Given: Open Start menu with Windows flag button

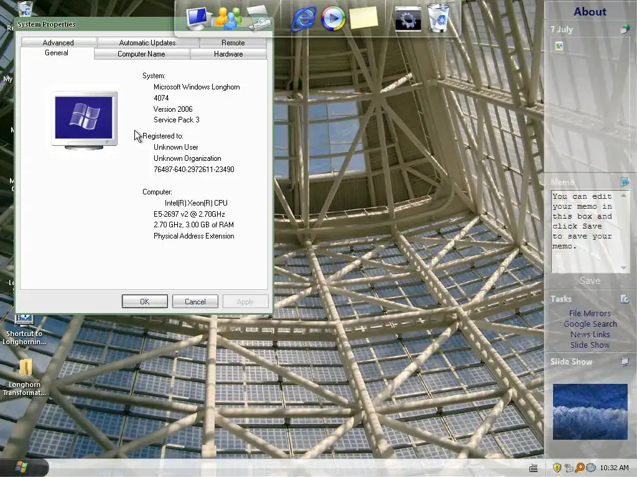Looking at the screenshot, I should click(x=22, y=467).
